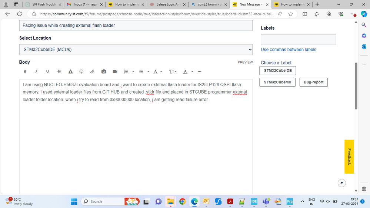Open bulleted list style dropdown arrow
370x208 pixels.
click(148, 71)
